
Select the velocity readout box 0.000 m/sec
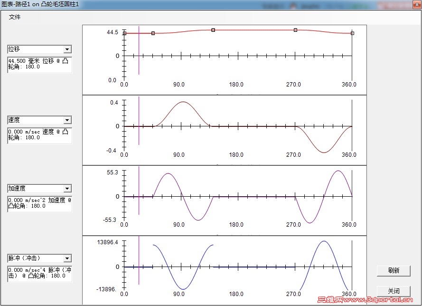pos(39,135)
